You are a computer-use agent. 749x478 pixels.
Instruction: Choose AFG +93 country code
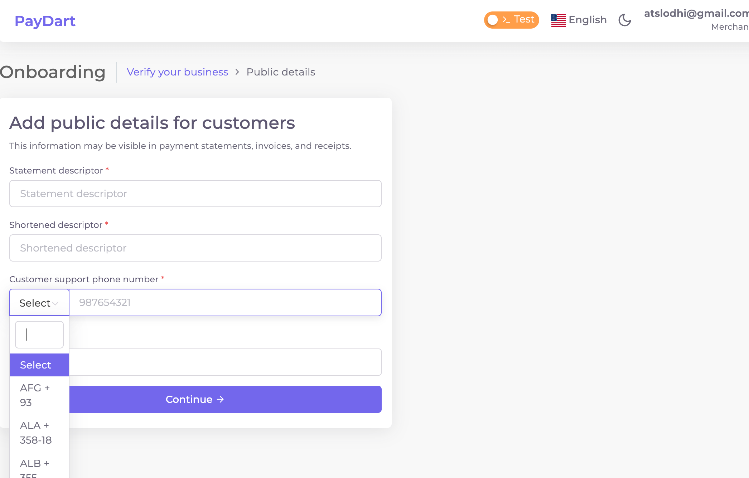(39, 395)
